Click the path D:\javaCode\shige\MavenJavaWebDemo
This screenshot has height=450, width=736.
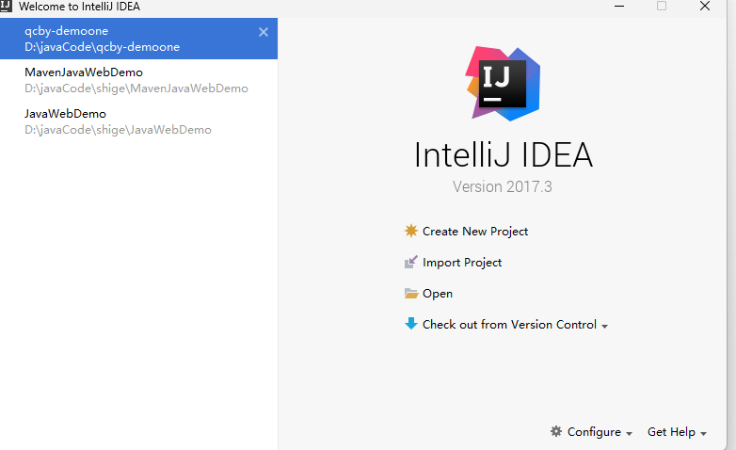136,88
